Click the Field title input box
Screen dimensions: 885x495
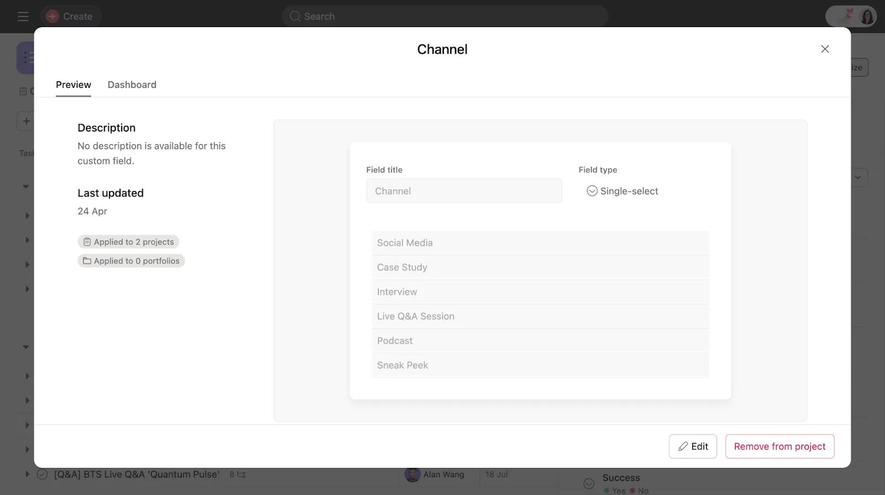click(464, 191)
